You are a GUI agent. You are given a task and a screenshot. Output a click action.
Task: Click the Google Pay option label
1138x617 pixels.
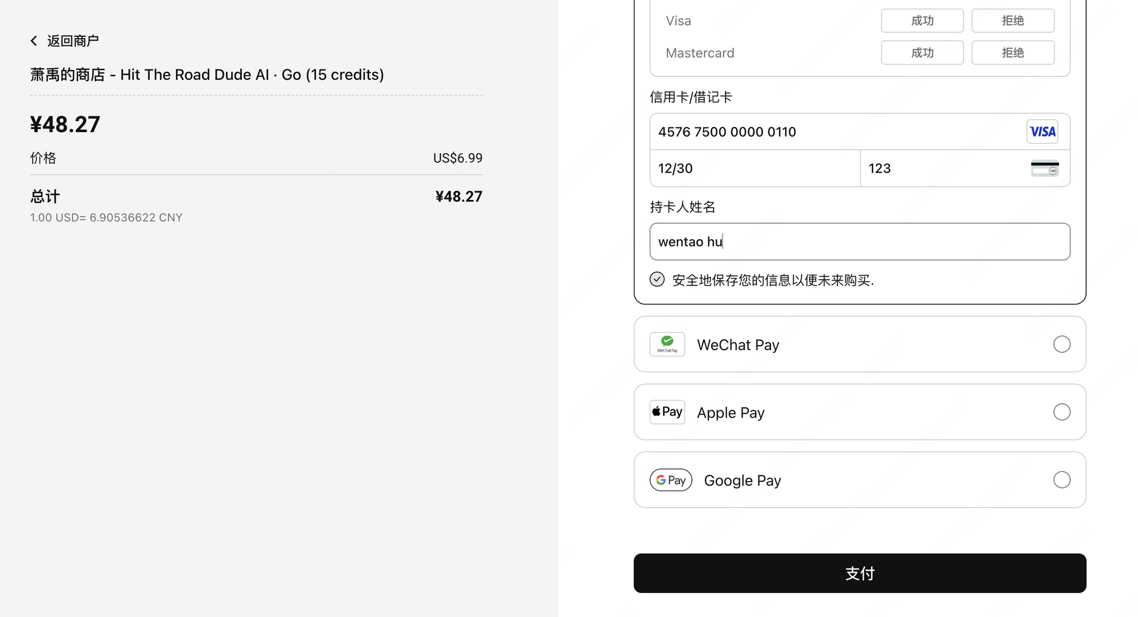[743, 480]
